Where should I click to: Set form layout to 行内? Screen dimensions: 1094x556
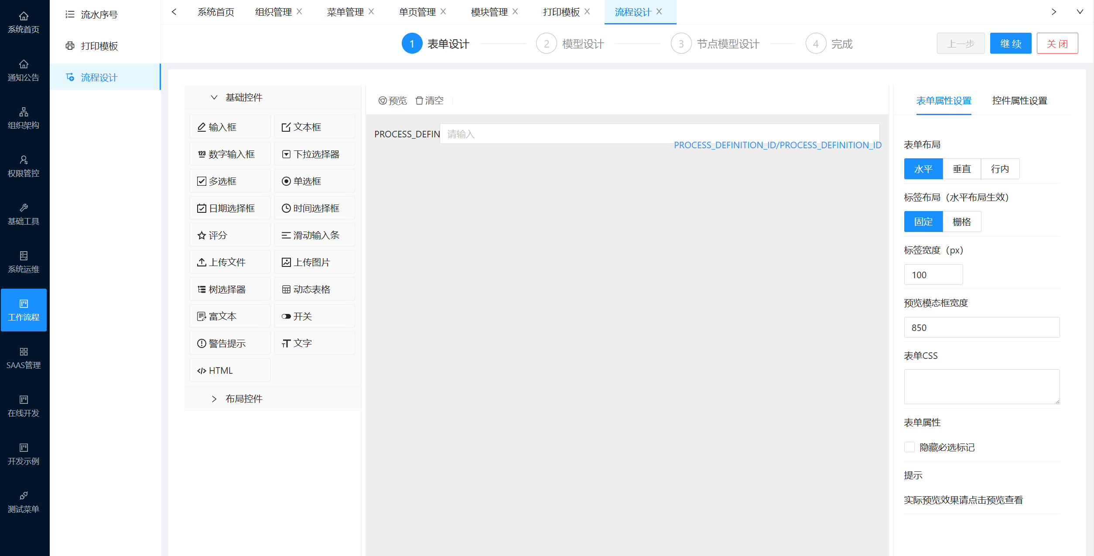click(x=1000, y=169)
